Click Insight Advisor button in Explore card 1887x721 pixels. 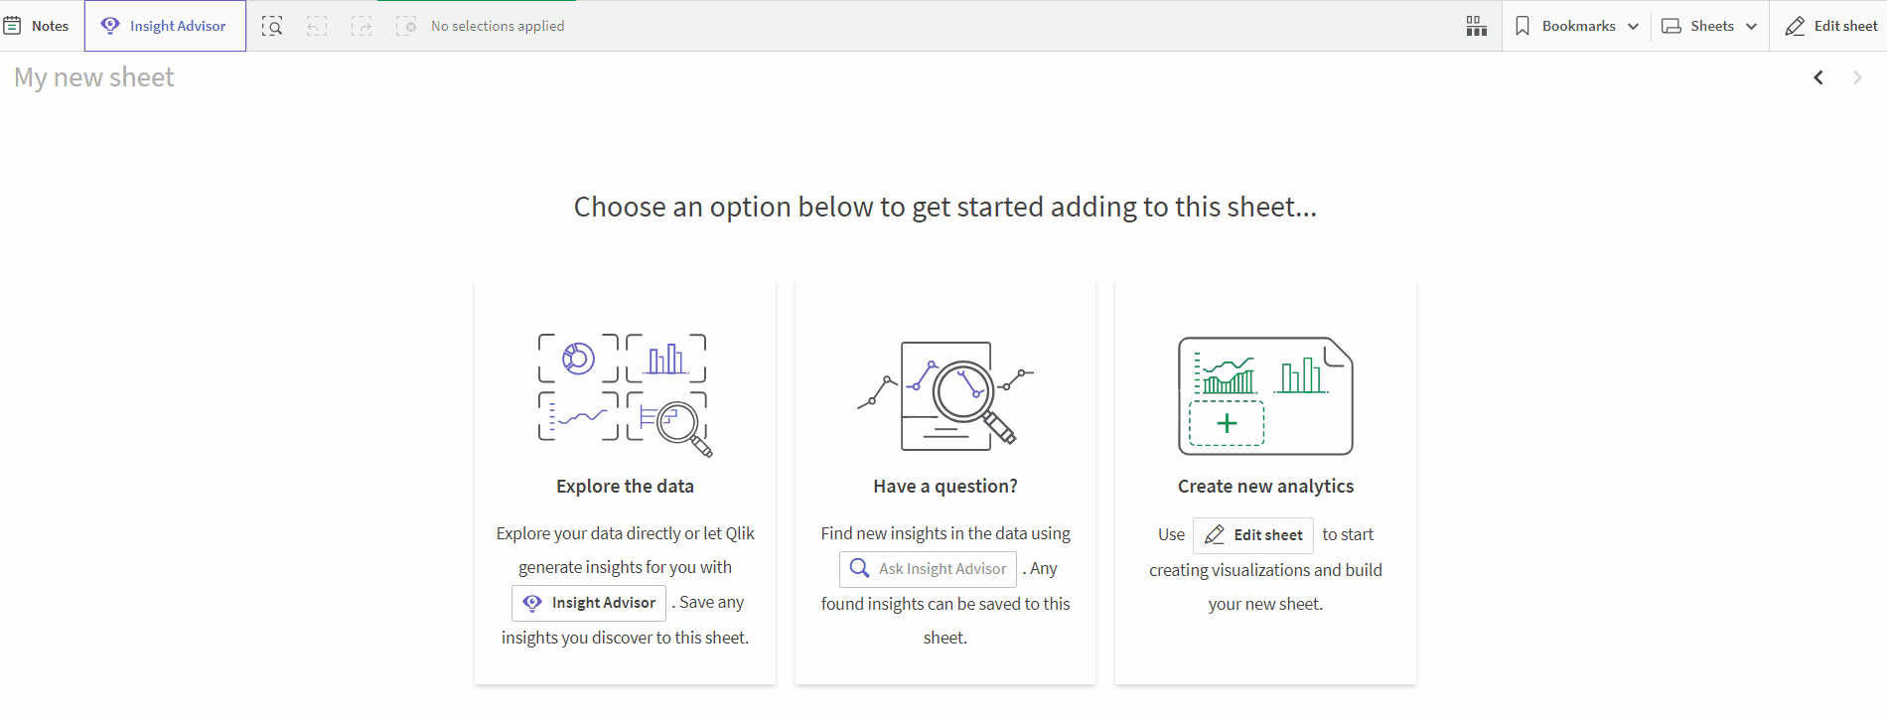pyautogui.click(x=589, y=603)
